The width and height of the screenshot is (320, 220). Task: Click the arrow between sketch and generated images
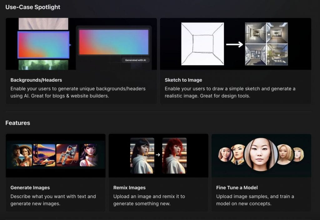(x=234, y=44)
